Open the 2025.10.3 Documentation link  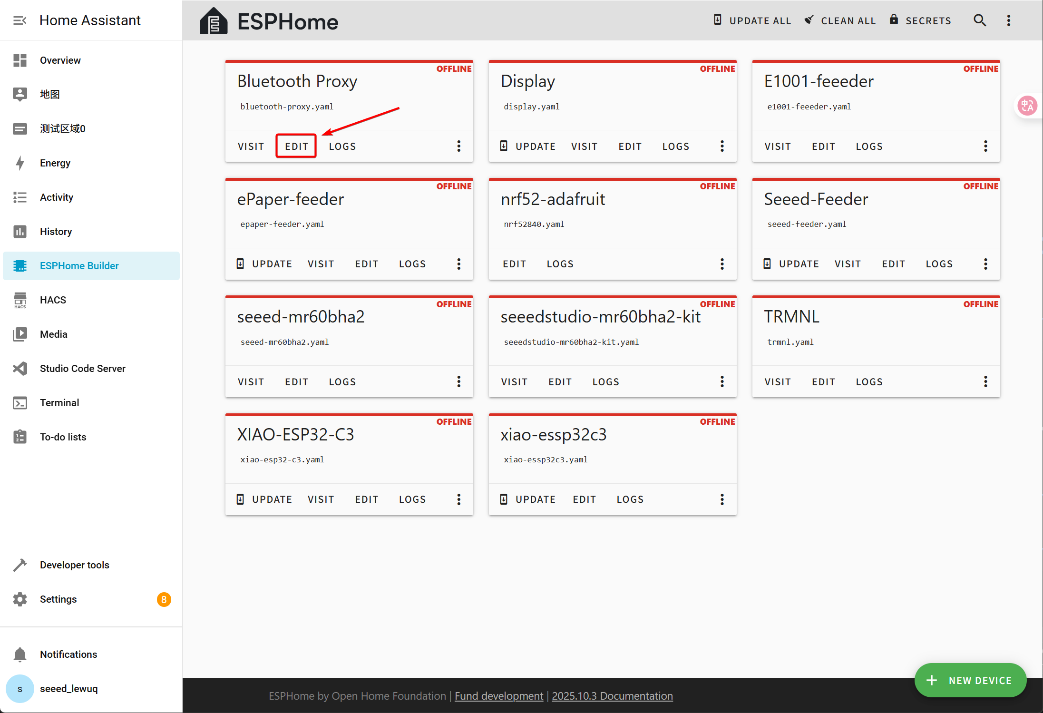coord(612,696)
